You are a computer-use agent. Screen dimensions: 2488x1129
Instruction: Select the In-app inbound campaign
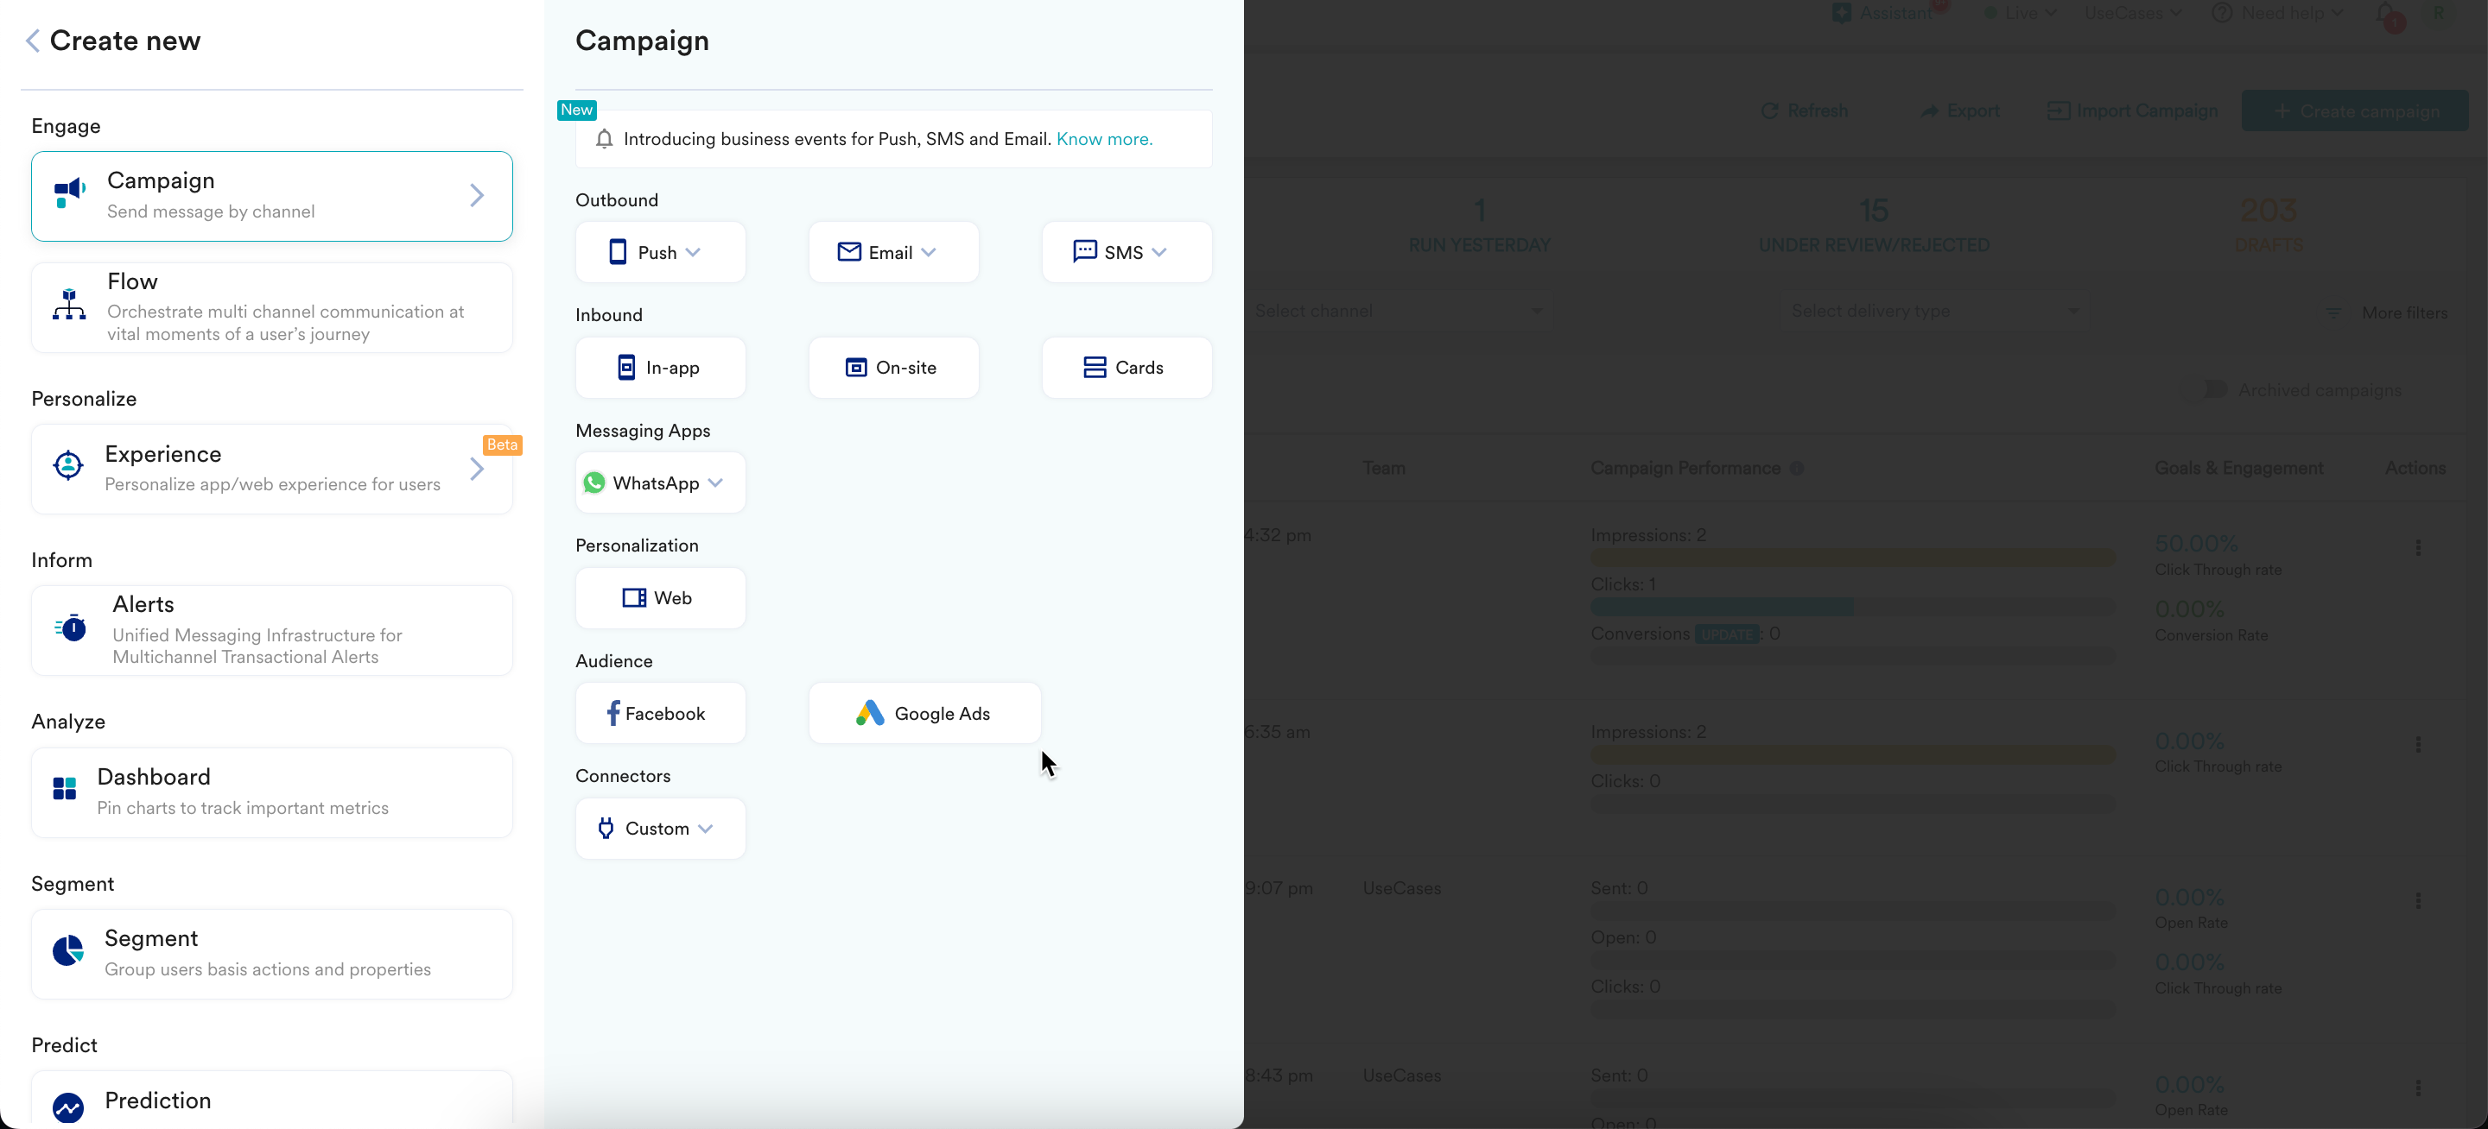tap(660, 368)
